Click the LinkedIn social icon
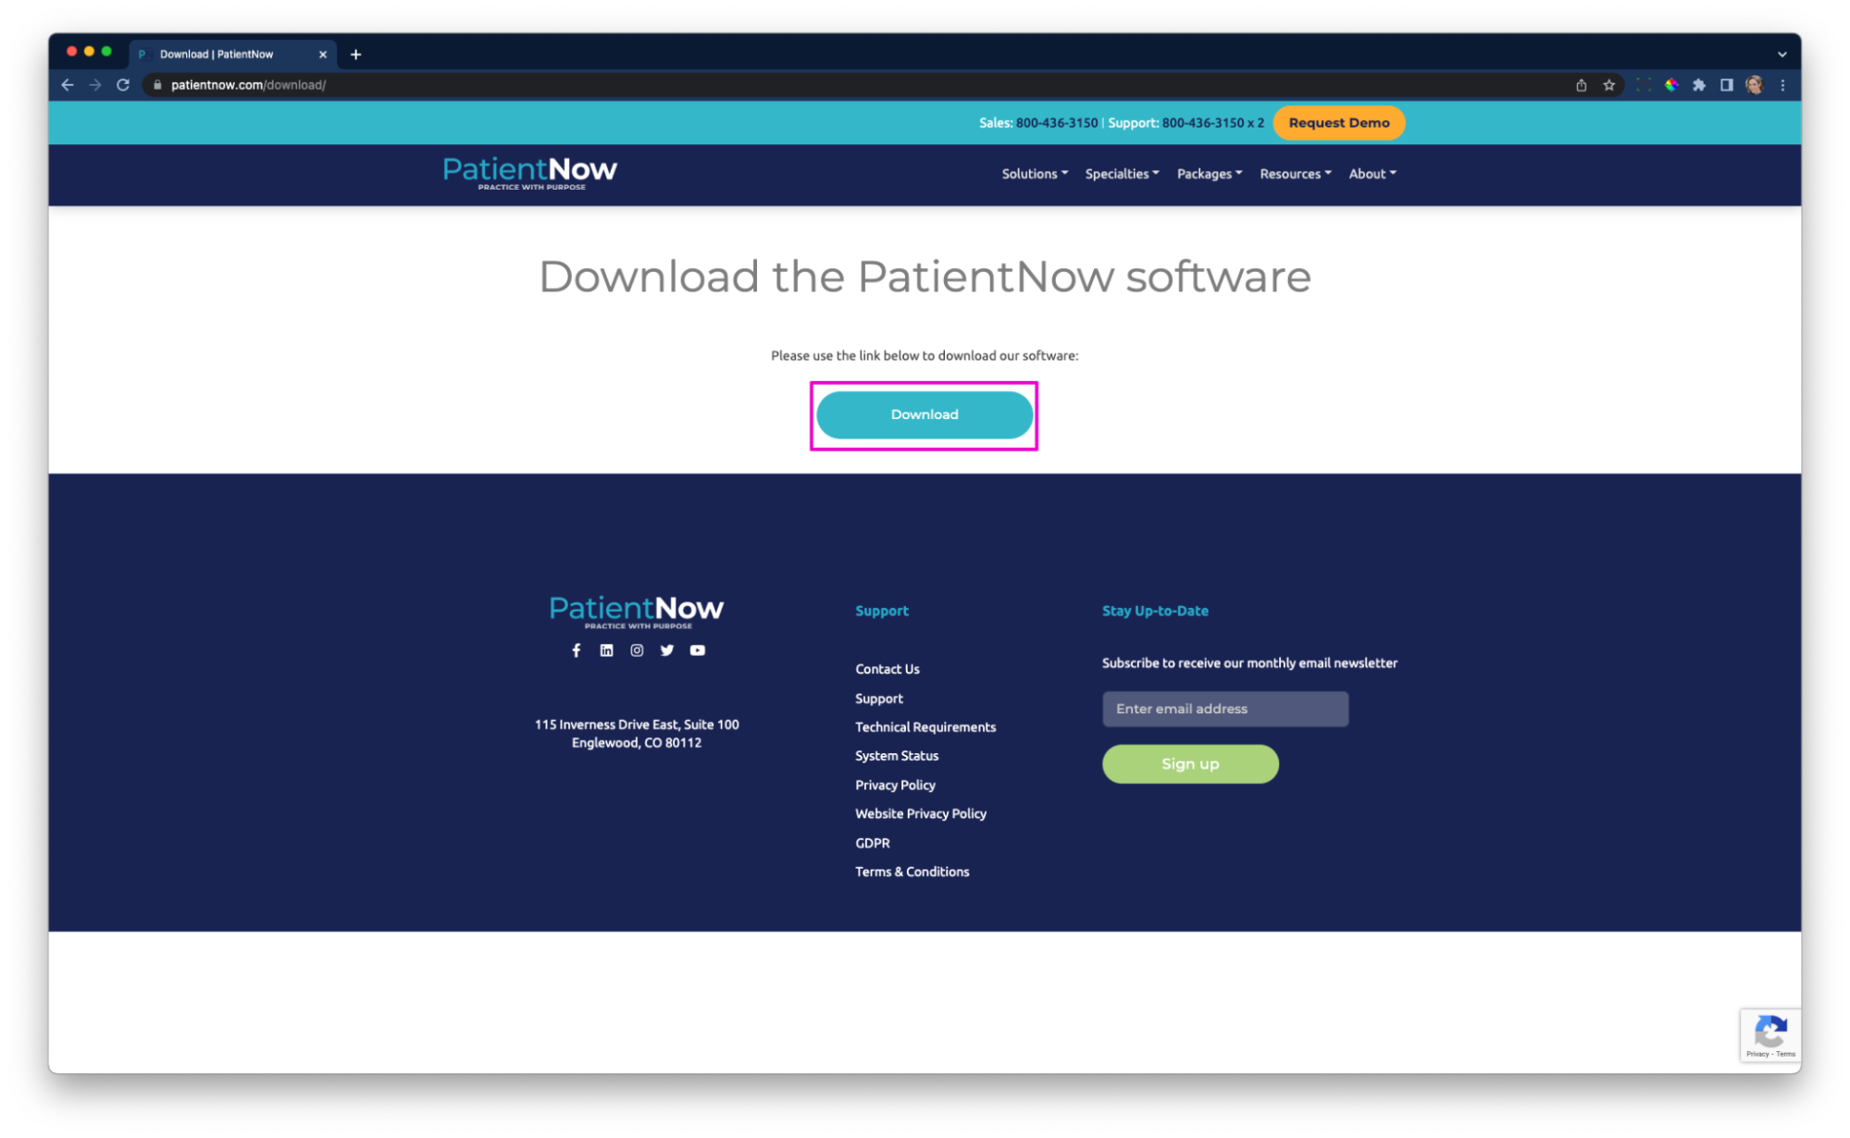The image size is (1850, 1138). tap(606, 650)
